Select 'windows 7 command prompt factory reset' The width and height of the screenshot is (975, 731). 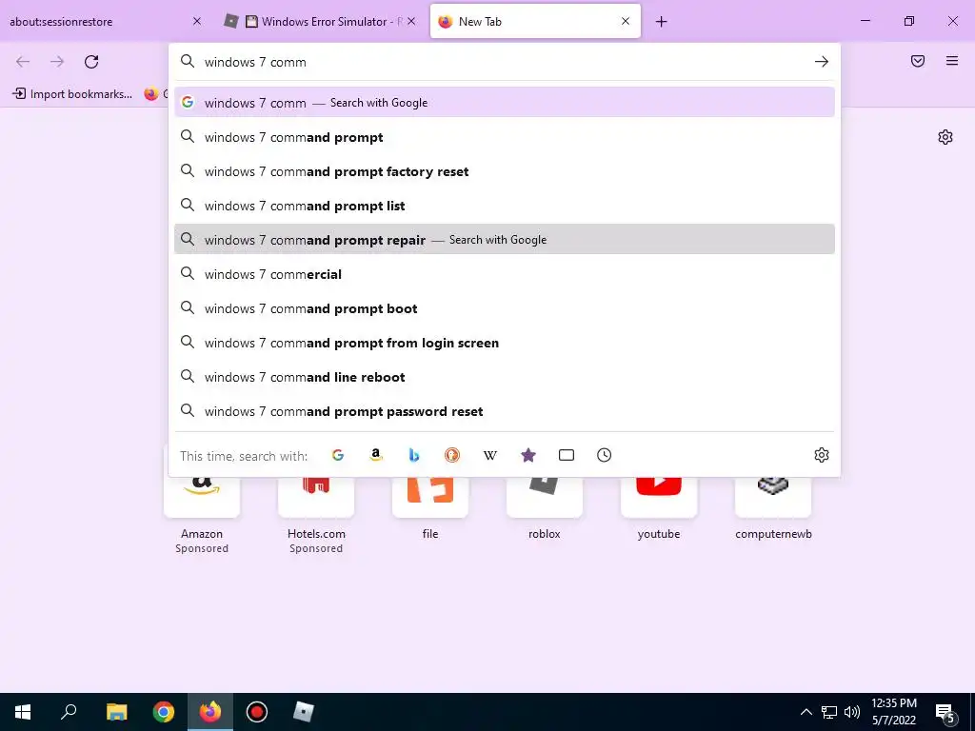505,171
